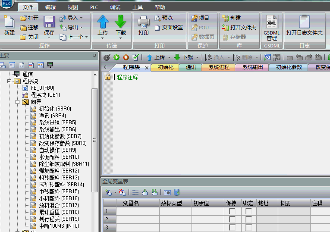Click the 打开文件夹 library button
Image resolution: width=330 pixels, height=232 pixels.
239,27
